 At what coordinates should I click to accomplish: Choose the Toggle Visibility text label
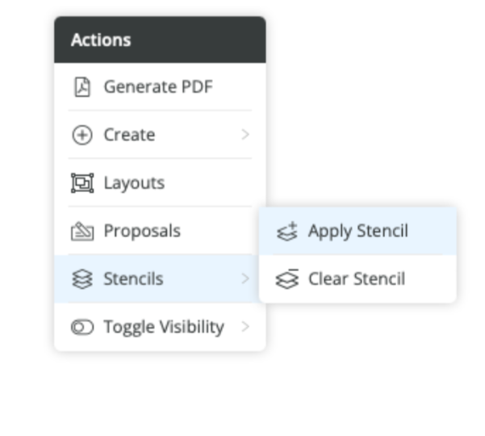pos(164,327)
